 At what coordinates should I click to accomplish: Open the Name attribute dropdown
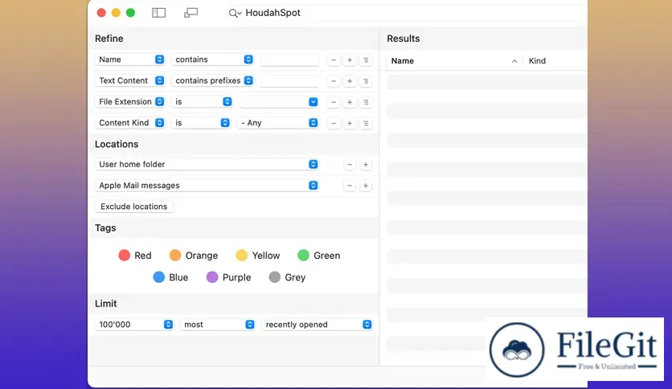(130, 59)
